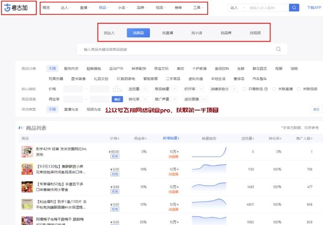This screenshot has height=225, width=323.
Task: Sort the list by 转化率 column
Action: (x=275, y=138)
